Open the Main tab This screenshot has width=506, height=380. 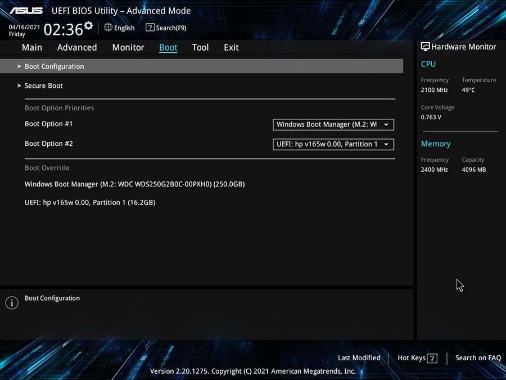click(32, 47)
